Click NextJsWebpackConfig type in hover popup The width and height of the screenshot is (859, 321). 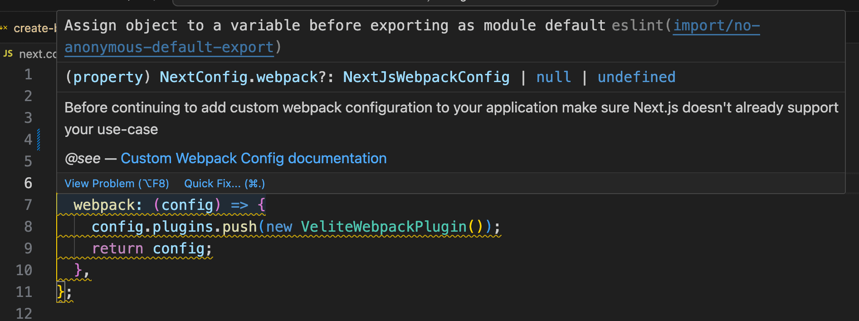click(426, 77)
